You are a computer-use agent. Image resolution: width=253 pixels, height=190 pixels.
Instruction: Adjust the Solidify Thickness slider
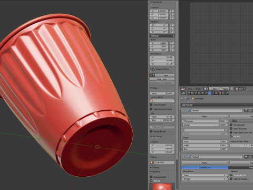[205, 121]
